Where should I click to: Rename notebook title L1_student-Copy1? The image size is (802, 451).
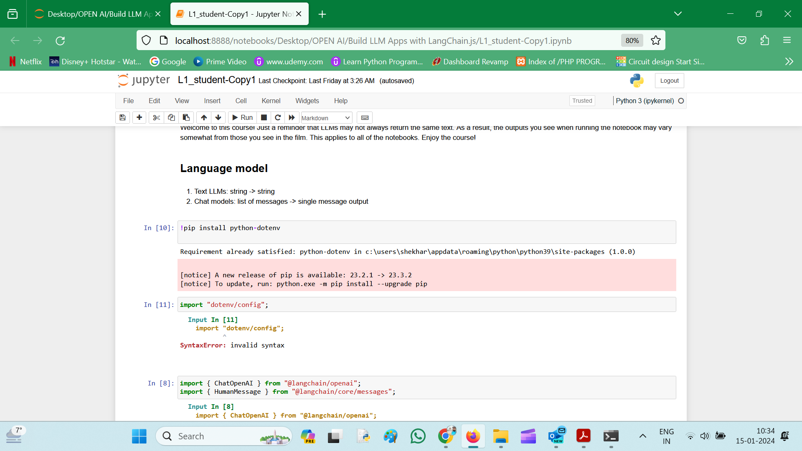pos(216,80)
